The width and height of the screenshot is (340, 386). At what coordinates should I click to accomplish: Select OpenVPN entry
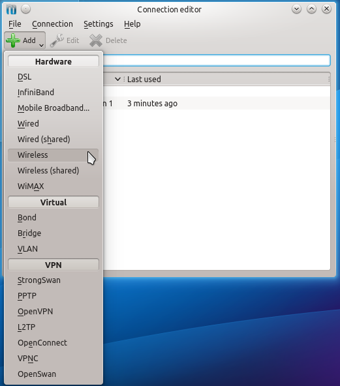(54, 312)
